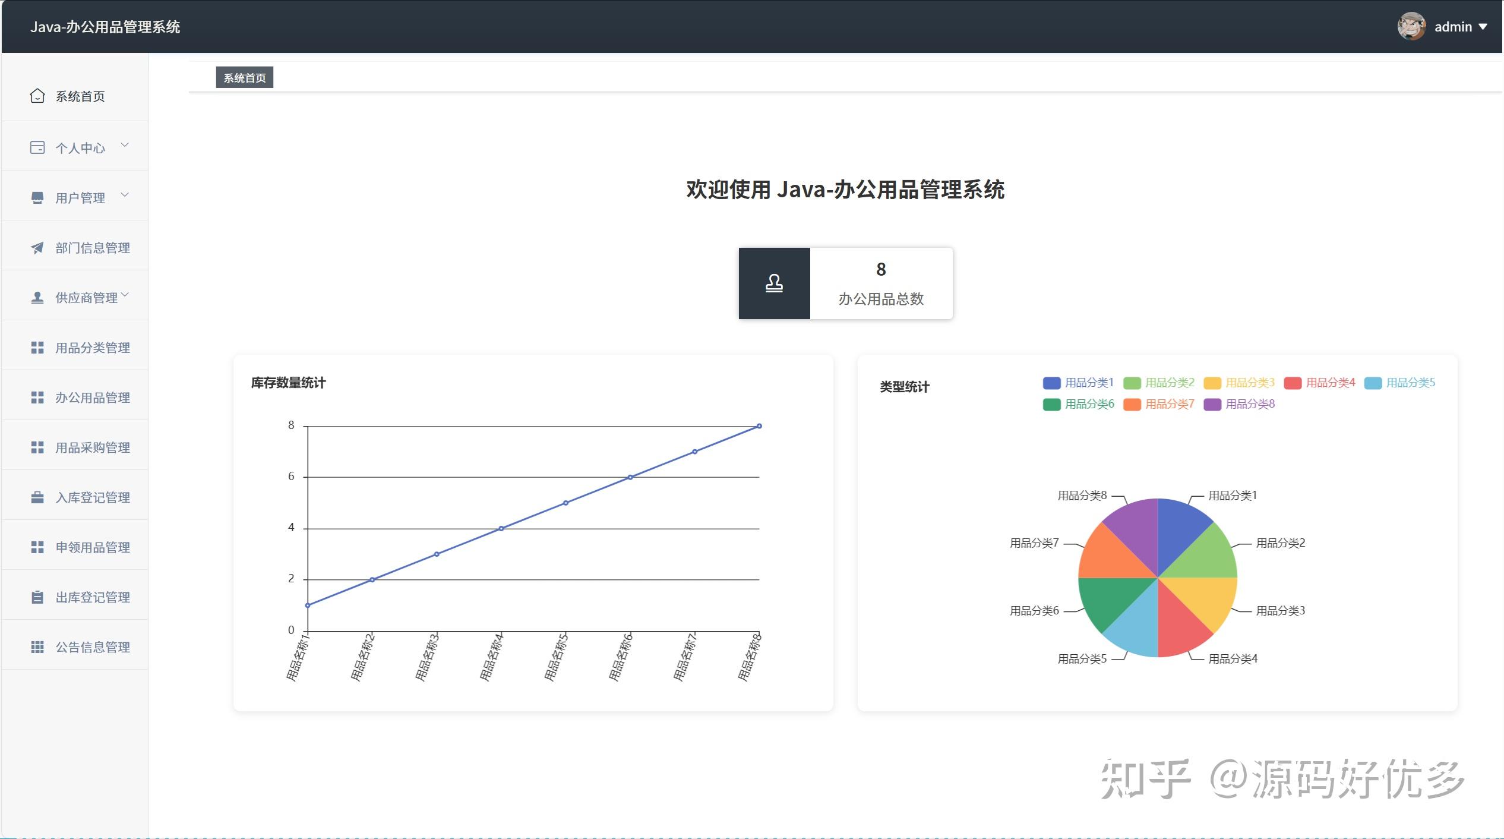Click the 入库登记管理 printer-style icon
The height and width of the screenshot is (839, 1504).
[37, 497]
